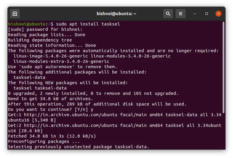Open the hamburger menu
233x158 pixels.
pos(180,14)
